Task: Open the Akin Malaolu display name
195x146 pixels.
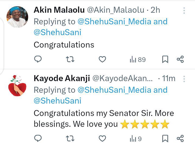Action: (59, 10)
